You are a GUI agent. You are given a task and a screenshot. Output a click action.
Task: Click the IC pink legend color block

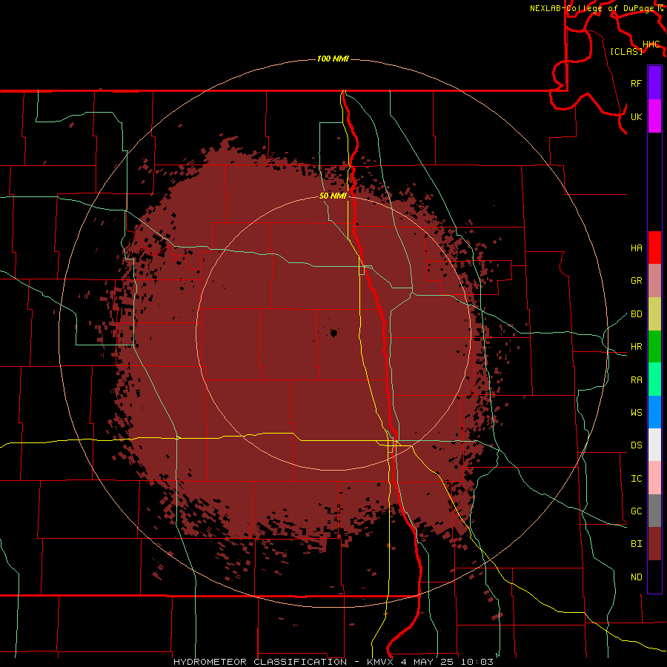click(x=654, y=478)
